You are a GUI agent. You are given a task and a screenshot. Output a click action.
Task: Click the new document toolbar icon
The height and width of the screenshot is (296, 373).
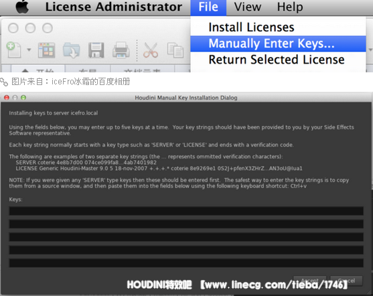14,50
